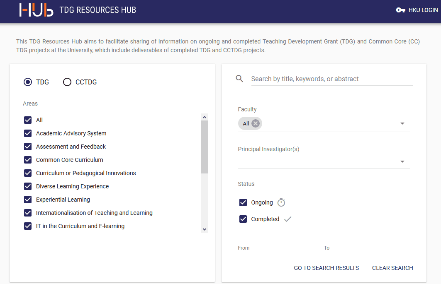Click the key icon beside HKU LOGIN
Viewport: 441px width, 284px height.
400,10
